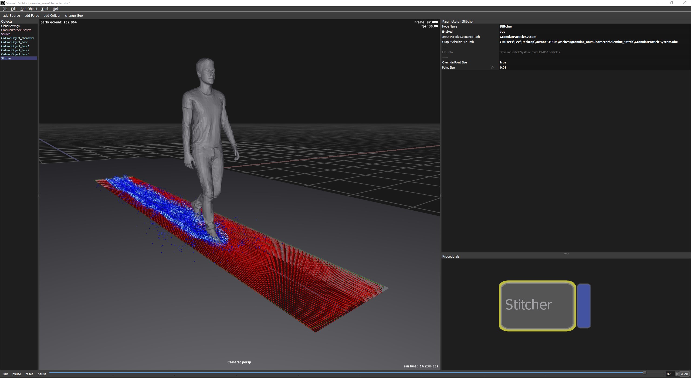This screenshot has height=378, width=691.
Task: Open the File menu
Action: click(x=5, y=9)
